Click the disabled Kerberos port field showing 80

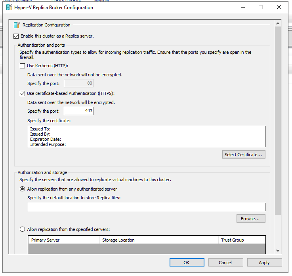(x=78, y=83)
